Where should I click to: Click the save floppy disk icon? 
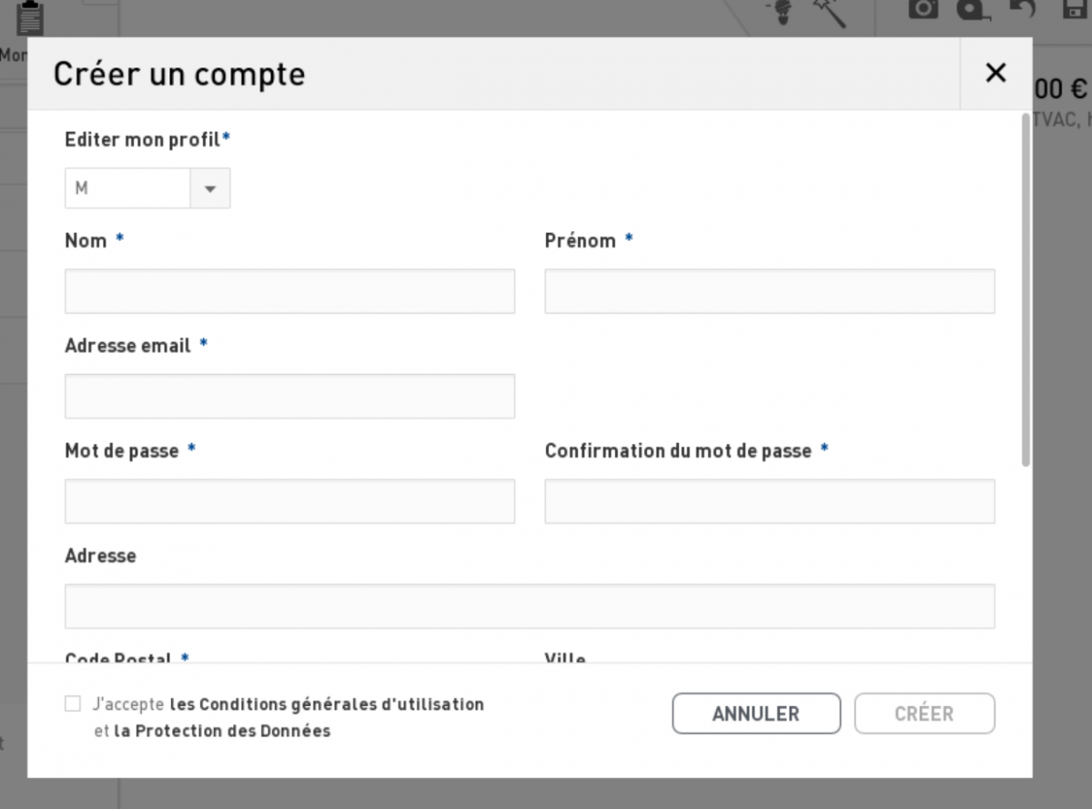[x=1077, y=9]
